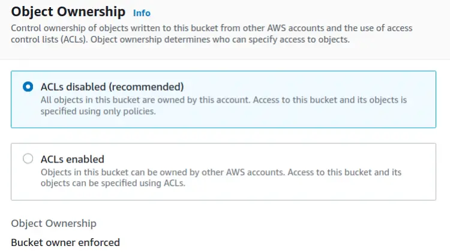
Task: Open the Info link beside Object Ownership
Action: click(x=142, y=13)
